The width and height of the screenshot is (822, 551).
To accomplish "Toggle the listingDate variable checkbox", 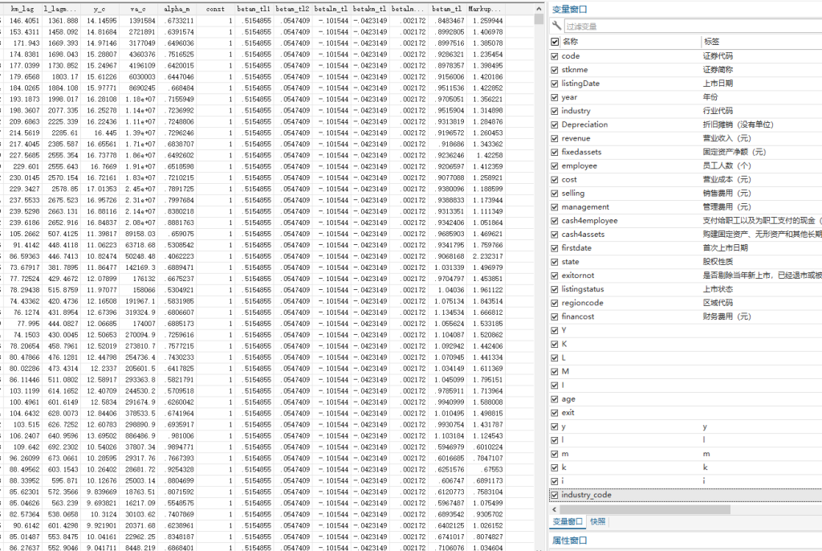I will (x=555, y=84).
